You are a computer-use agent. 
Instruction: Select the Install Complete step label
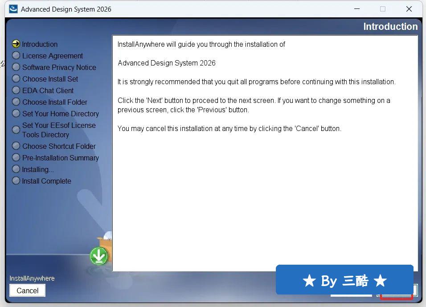click(46, 181)
